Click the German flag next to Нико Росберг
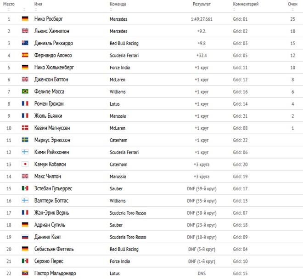 (25, 19)
